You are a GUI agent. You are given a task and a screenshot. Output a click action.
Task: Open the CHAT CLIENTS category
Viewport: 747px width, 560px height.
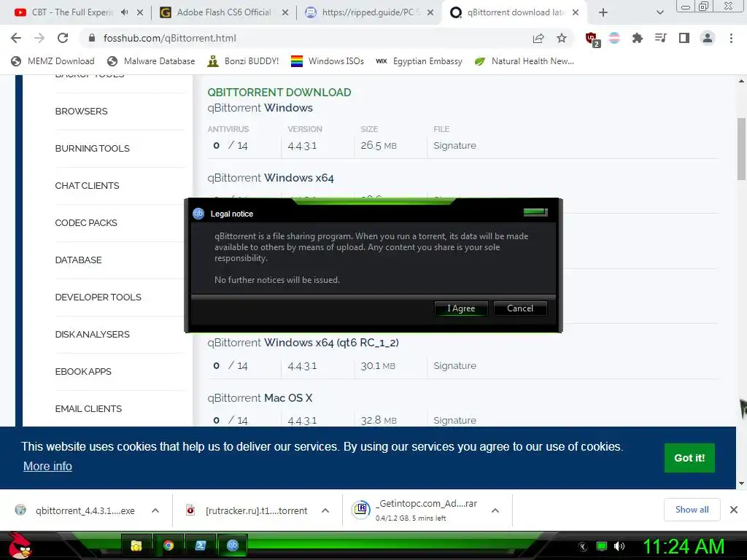point(87,185)
